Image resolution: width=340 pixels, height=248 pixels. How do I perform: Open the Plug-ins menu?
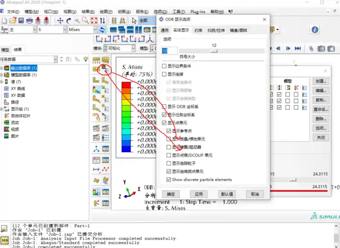pyautogui.click(x=198, y=12)
